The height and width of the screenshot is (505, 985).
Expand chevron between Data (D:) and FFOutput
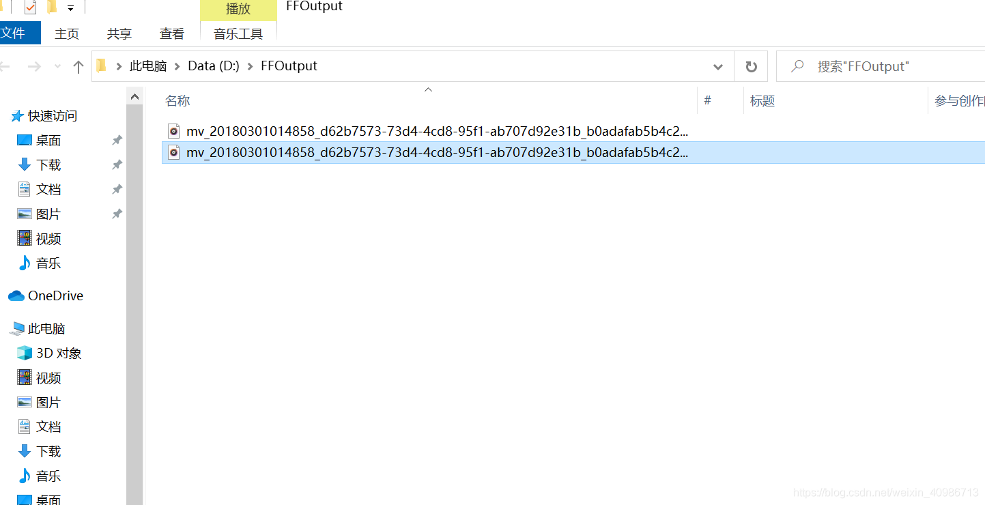point(250,66)
